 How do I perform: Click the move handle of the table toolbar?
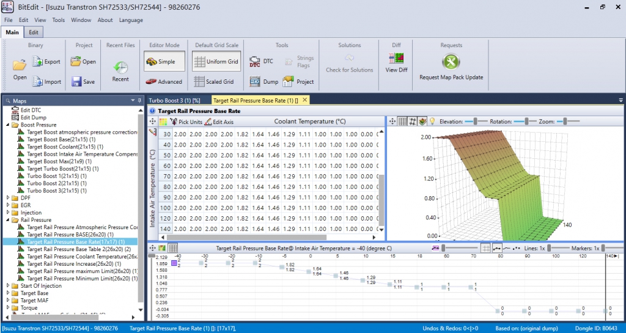[152, 122]
